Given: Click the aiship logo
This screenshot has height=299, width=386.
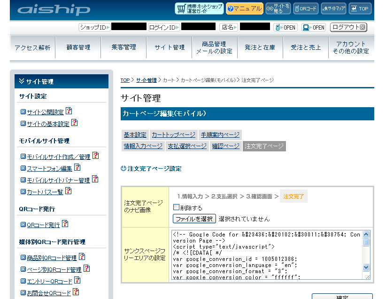Looking at the screenshot, I should click(x=54, y=9).
